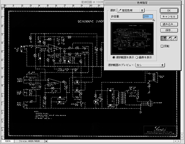Select the subtract-from-sample eyedropper minus tool
The image size is (185, 144).
point(175,39)
